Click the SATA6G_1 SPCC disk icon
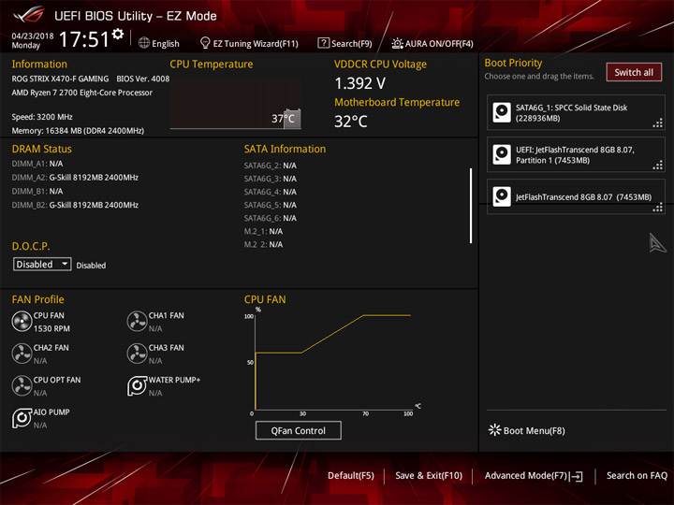Screen dimensions: 674x505 pos(501,112)
